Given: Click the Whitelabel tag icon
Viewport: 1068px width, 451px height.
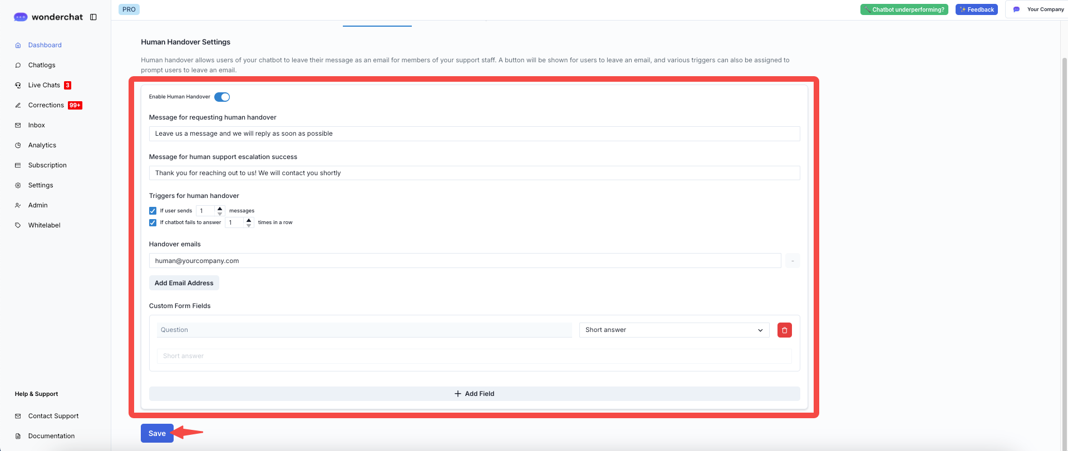Looking at the screenshot, I should point(18,225).
